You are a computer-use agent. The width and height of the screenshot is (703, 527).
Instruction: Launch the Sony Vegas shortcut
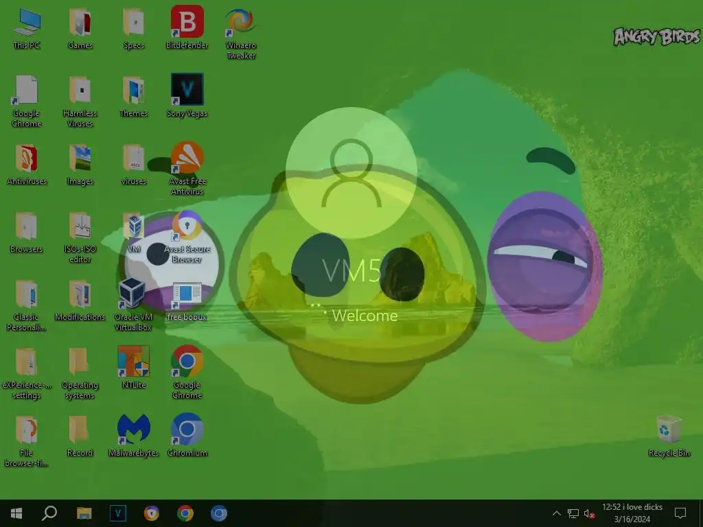coord(187,96)
